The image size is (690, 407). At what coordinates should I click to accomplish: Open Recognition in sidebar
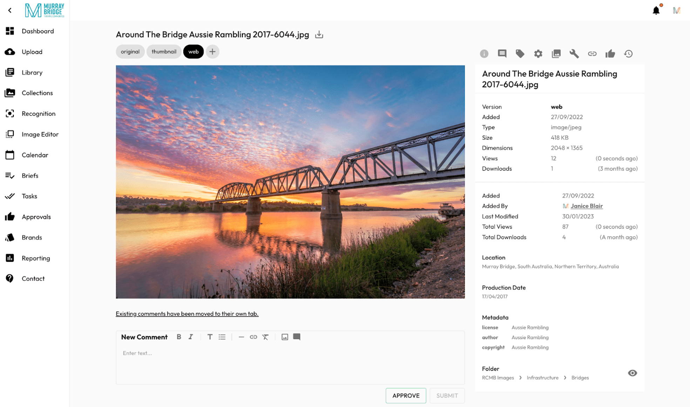point(34,113)
